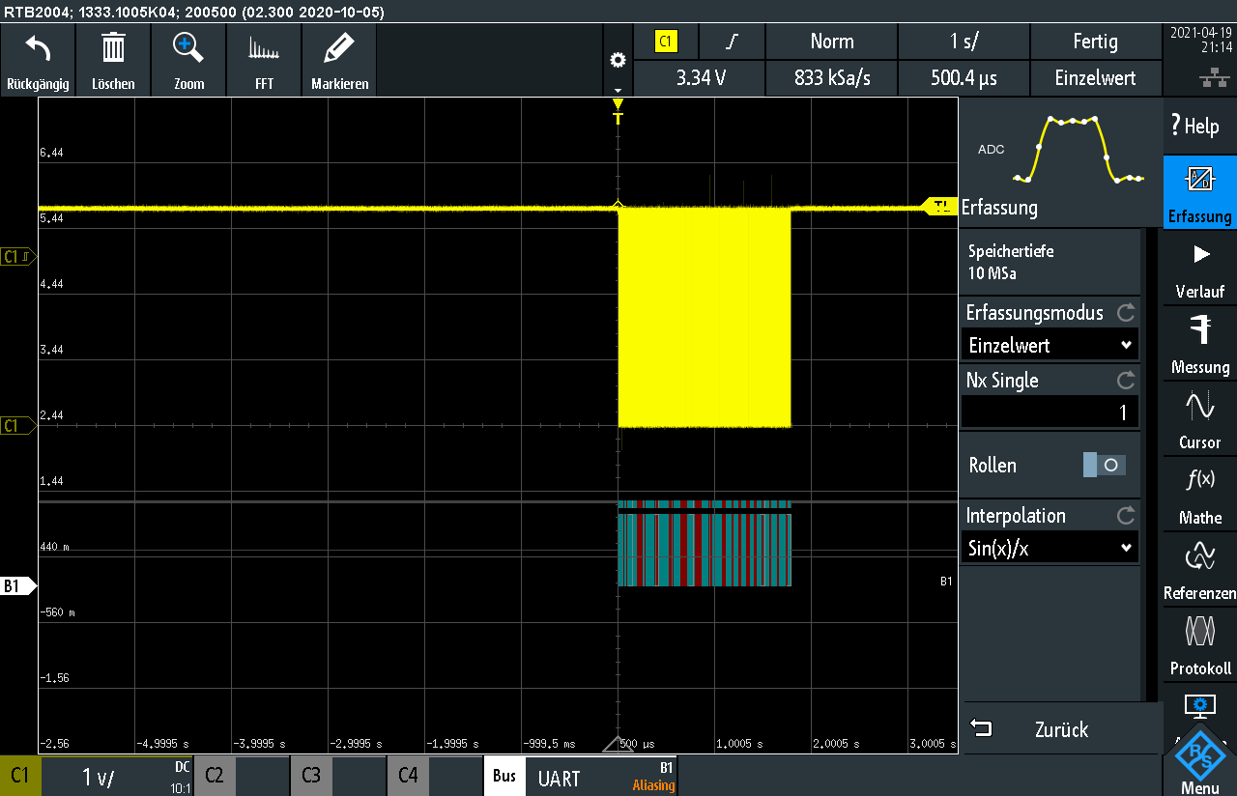Open the Protokoll menu
The width and height of the screenshot is (1237, 796).
pos(1199,646)
